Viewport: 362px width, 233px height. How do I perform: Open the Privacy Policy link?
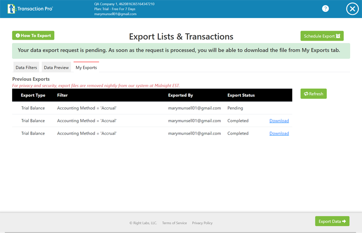[202, 223]
